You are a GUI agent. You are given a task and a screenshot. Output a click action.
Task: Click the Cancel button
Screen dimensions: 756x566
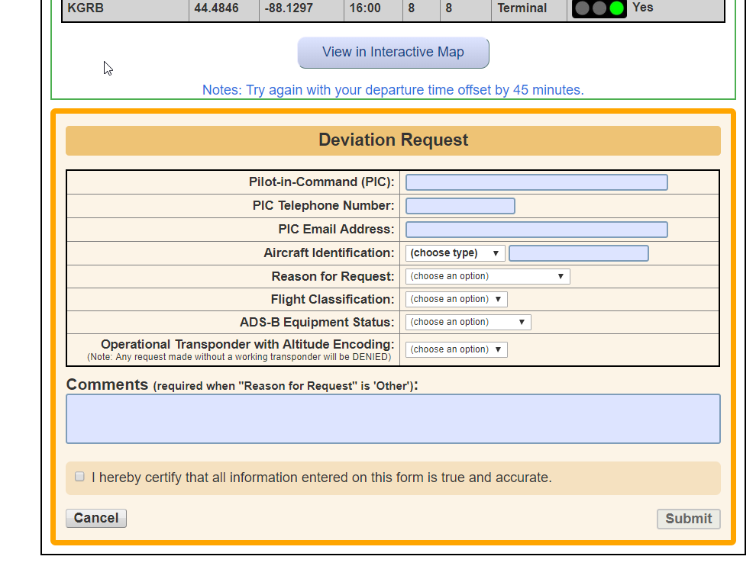95,518
